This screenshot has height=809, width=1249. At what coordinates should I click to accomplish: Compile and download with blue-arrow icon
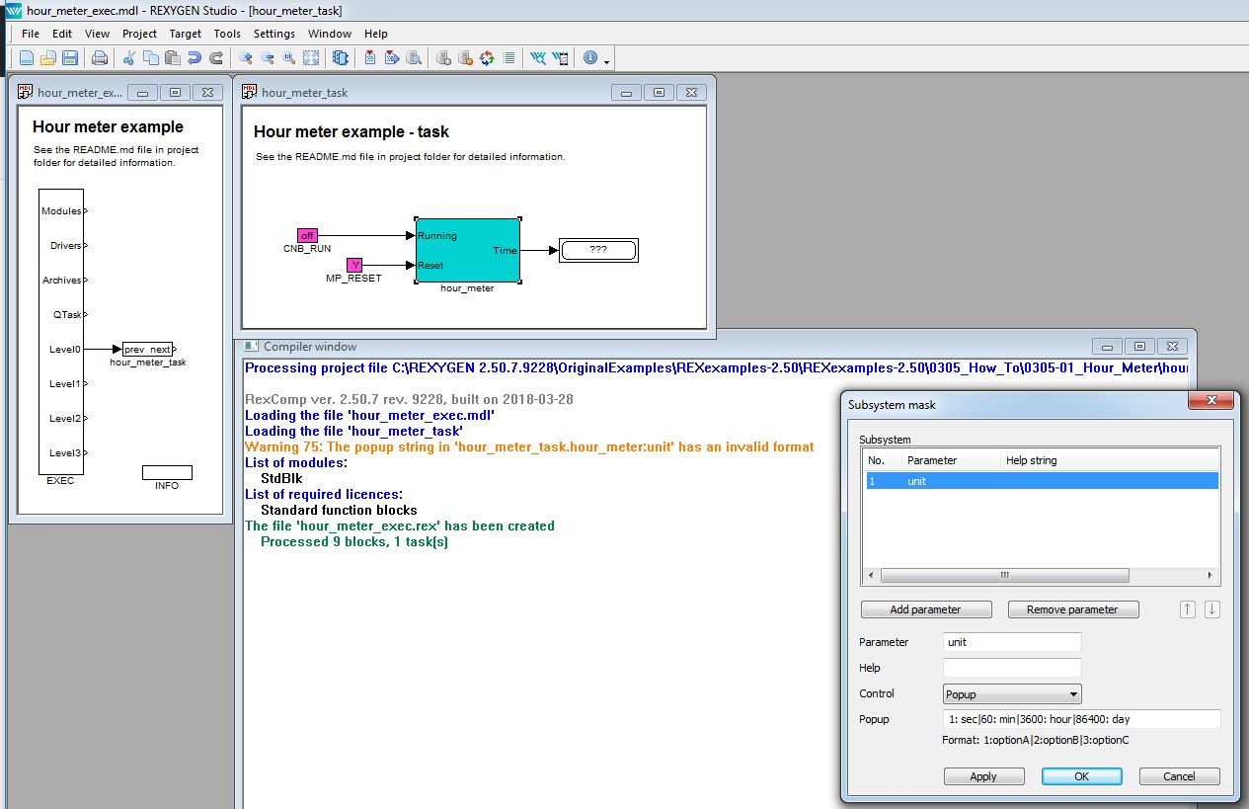(x=392, y=58)
